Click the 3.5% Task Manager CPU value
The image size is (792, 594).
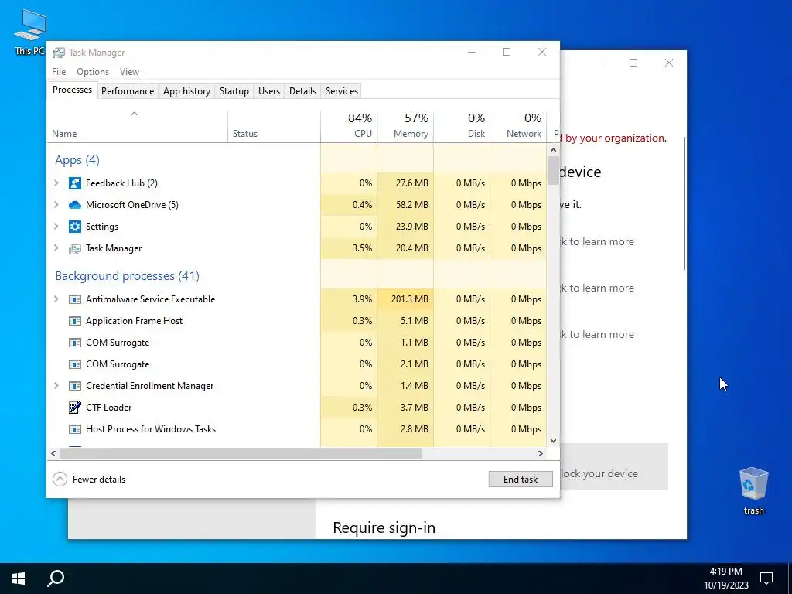click(362, 248)
